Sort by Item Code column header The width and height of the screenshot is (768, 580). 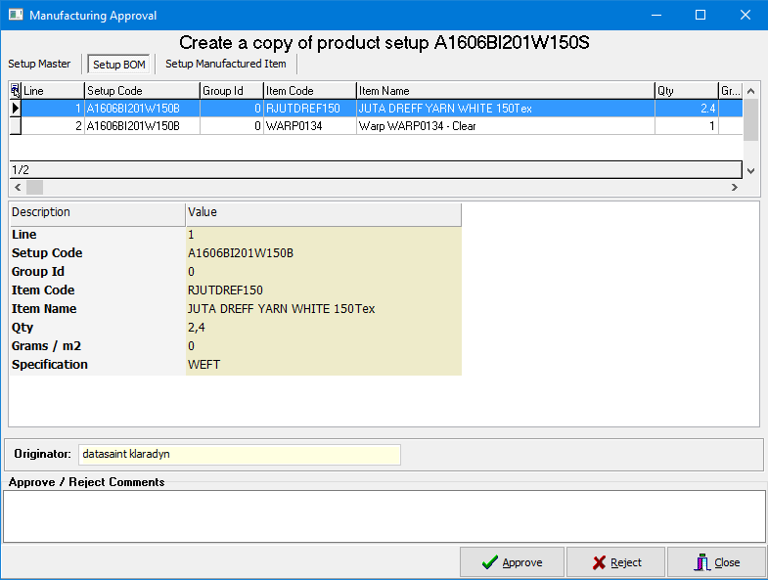[x=309, y=91]
